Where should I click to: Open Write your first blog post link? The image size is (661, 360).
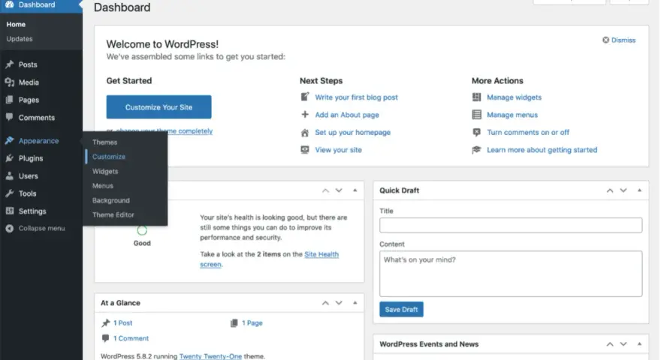coord(356,97)
